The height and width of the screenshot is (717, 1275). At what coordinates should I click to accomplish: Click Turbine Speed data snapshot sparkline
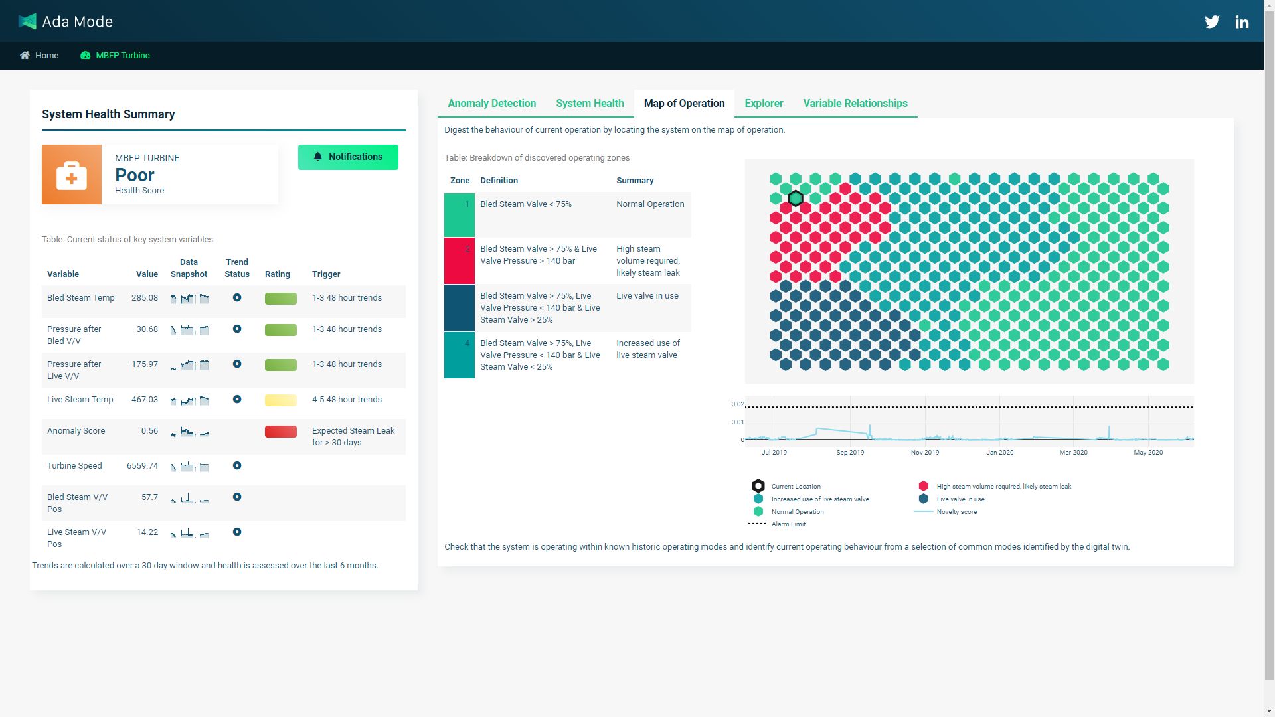click(x=189, y=467)
